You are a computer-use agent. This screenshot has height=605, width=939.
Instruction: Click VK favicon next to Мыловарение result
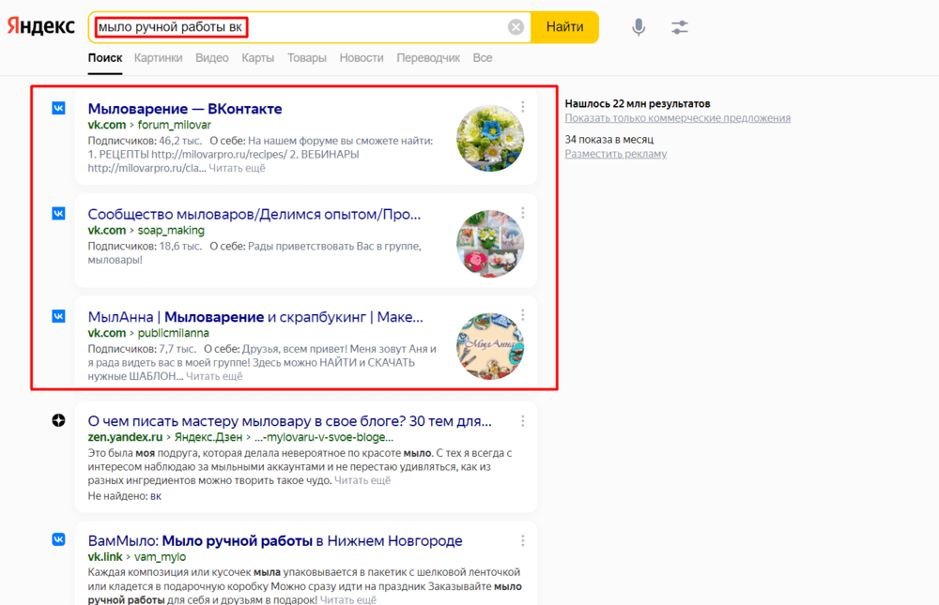[x=58, y=108]
